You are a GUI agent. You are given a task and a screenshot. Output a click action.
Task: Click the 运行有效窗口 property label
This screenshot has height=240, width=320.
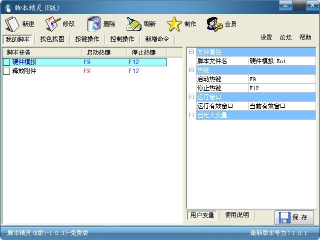215,106
